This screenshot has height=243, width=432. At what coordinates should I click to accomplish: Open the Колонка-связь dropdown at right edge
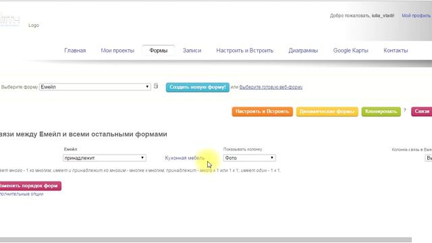(x=429, y=158)
